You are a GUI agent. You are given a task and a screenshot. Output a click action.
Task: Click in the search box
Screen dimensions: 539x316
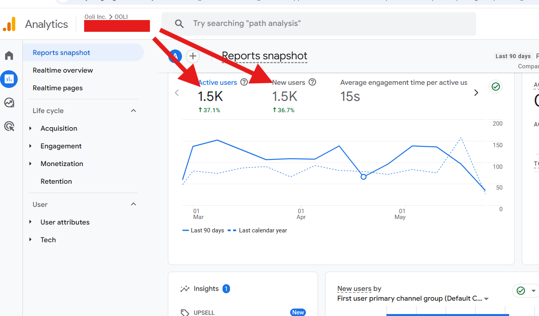click(x=319, y=24)
